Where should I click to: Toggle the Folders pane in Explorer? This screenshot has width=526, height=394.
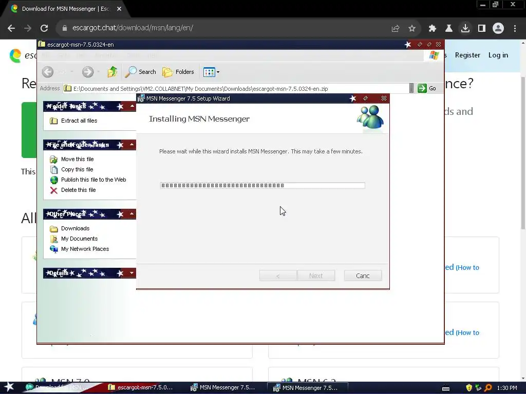178,72
